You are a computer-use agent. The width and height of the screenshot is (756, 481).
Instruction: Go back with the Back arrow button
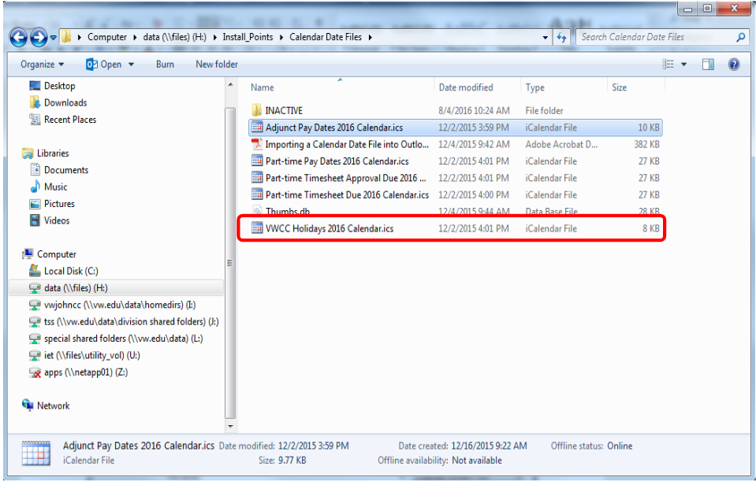[x=18, y=37]
